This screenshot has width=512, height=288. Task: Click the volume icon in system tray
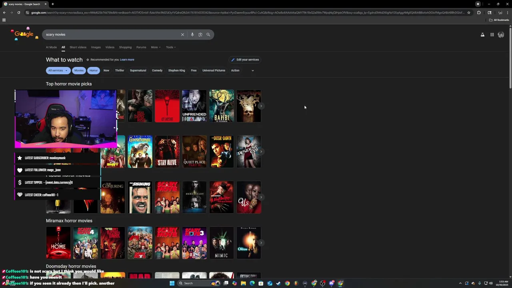(491, 283)
